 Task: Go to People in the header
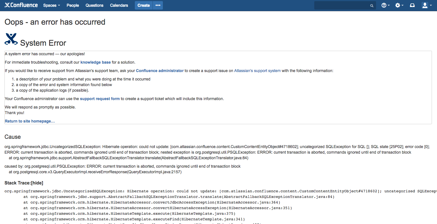(x=73, y=5)
